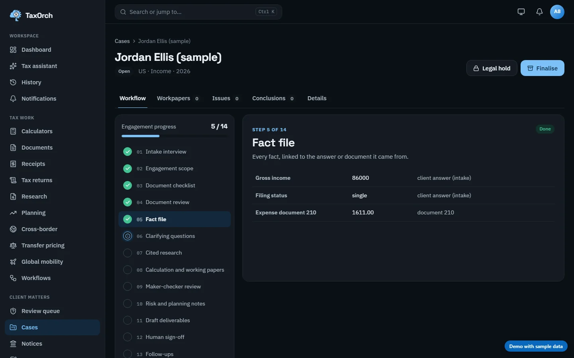Click the TaxOrch logo icon
The image size is (574, 358).
[x=16, y=15]
